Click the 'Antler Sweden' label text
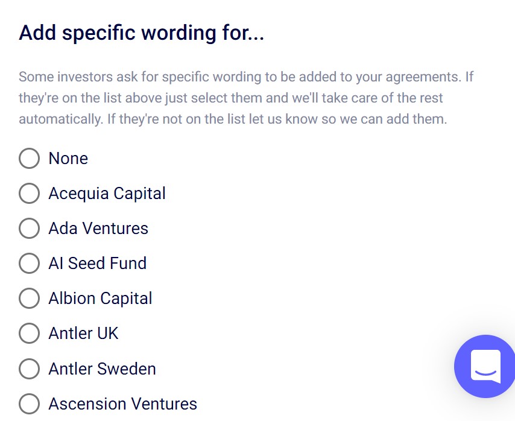Screen dimensions: 515x421 tap(102, 369)
